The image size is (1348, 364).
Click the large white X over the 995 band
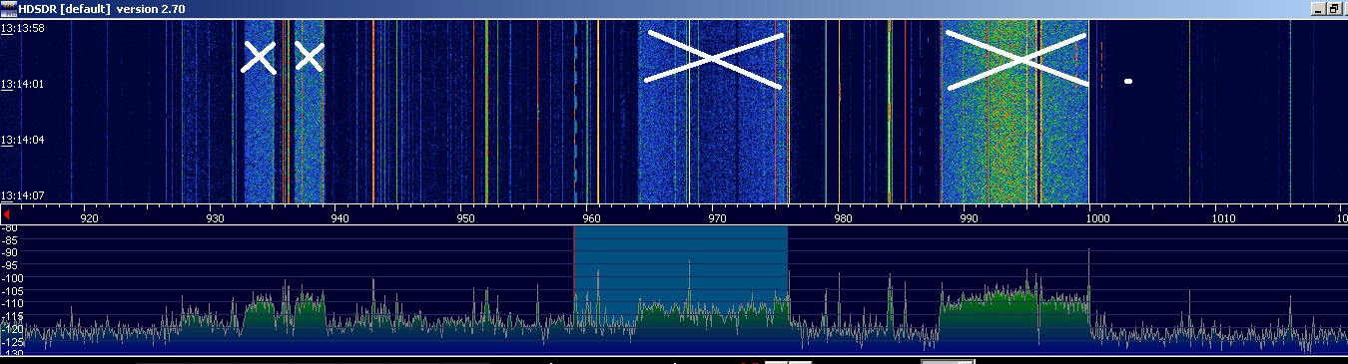point(1016,60)
